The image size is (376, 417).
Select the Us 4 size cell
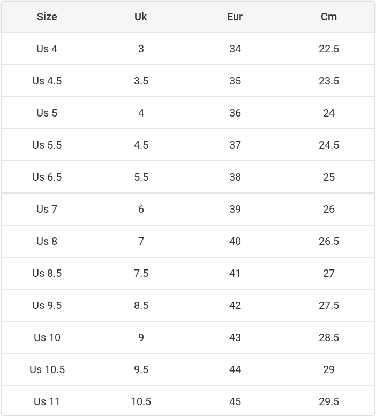click(47, 49)
